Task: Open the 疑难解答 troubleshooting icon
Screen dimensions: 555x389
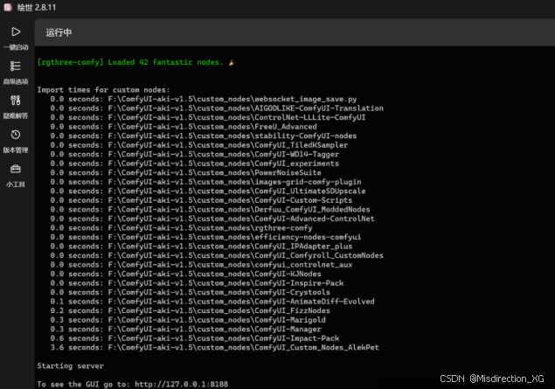Action: click(x=16, y=101)
